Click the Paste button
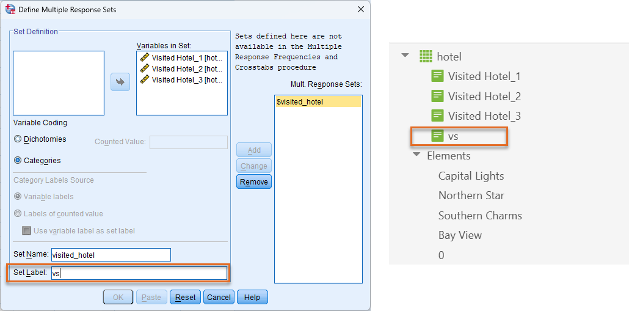Viewport: 629px width, 311px height. coord(151,298)
